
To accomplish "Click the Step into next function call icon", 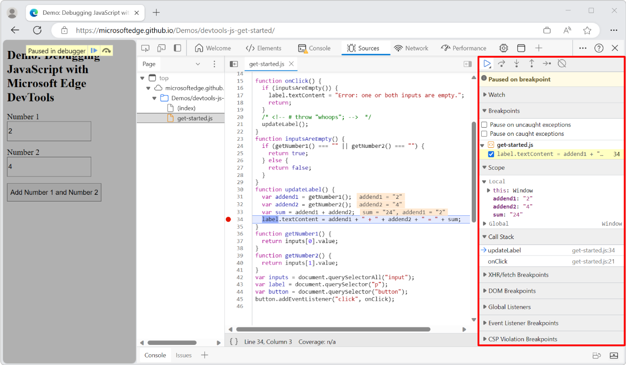I will coord(516,63).
